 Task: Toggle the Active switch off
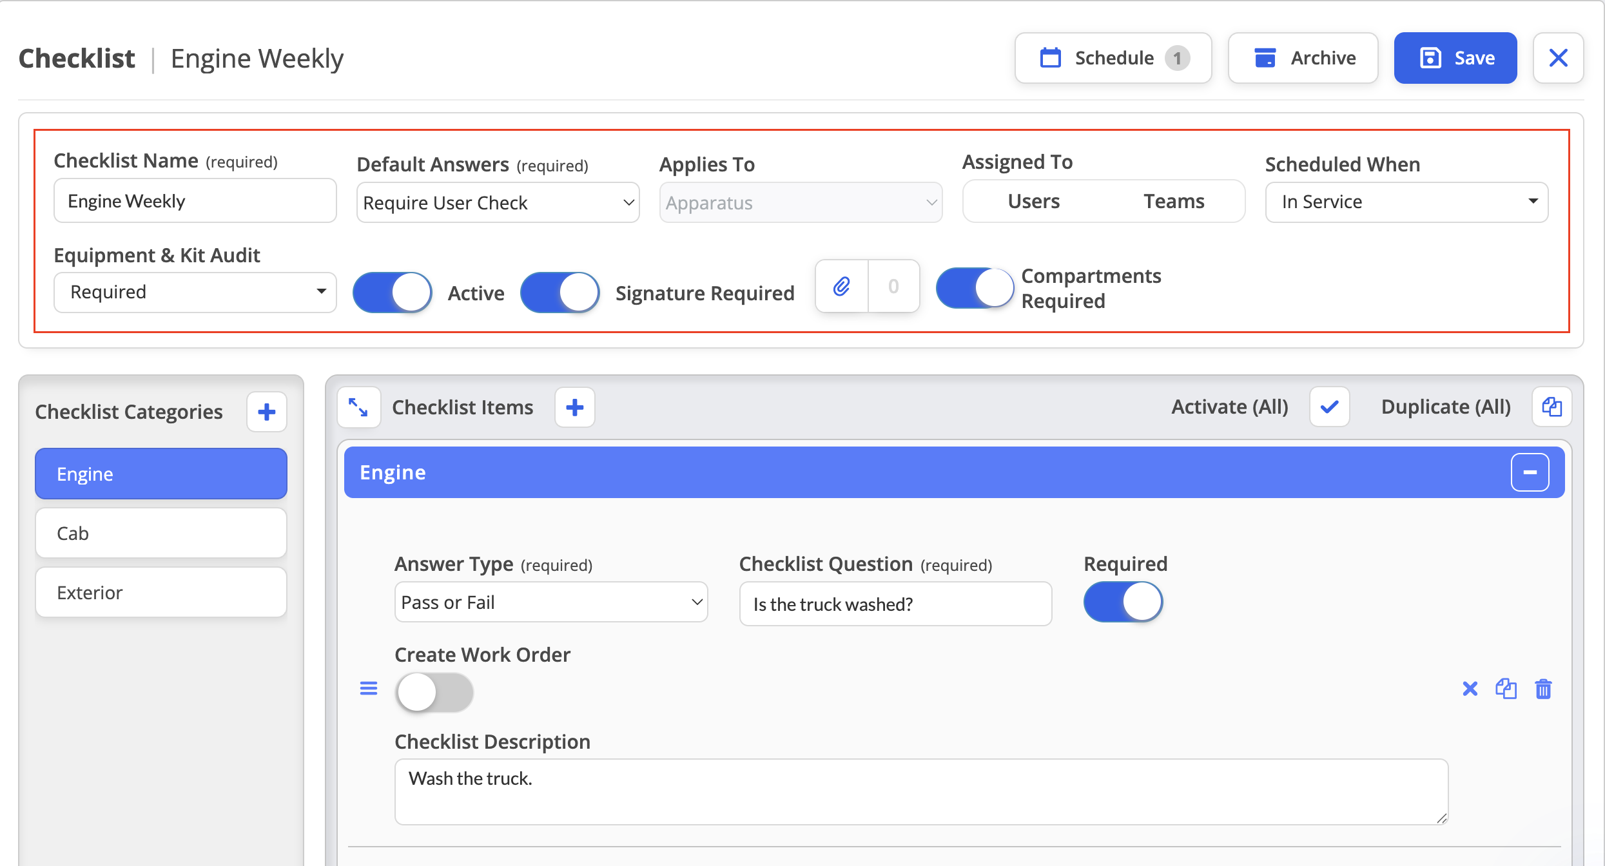point(393,293)
